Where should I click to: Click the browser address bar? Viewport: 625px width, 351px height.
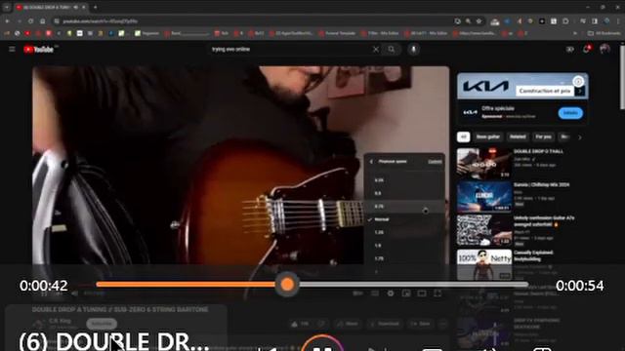point(255,21)
